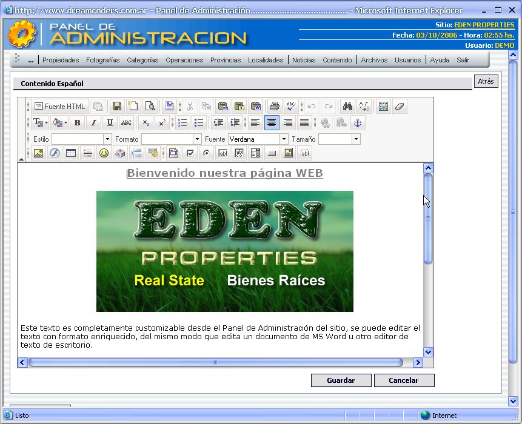Click the editor horizontal scrollbar thumb
This screenshot has height=424, width=522.
(215, 362)
